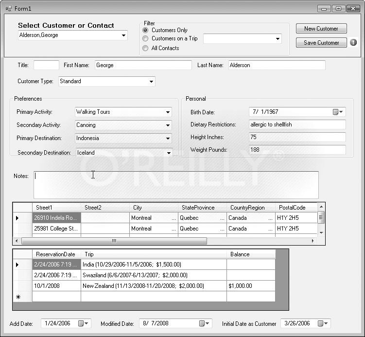Open the Primary Activity dropdown

click(168, 112)
